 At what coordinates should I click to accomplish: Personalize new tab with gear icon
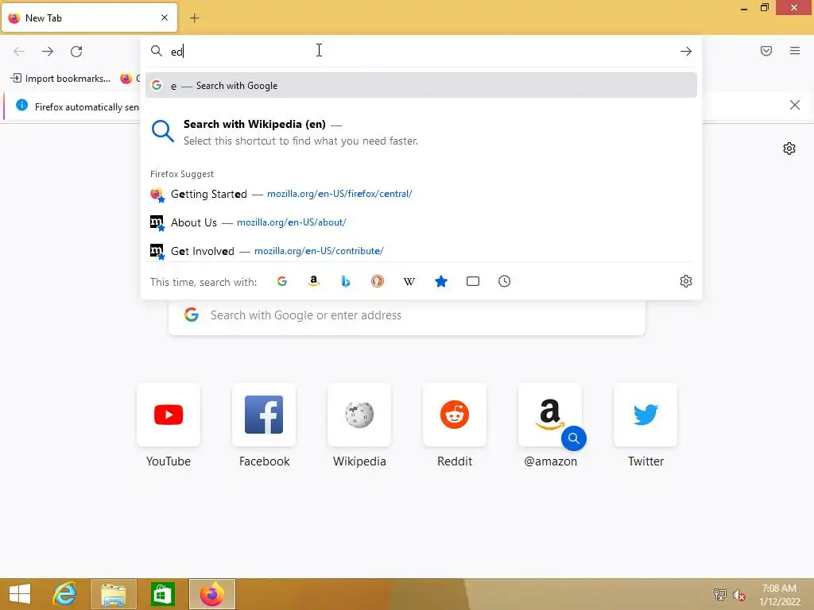789,149
